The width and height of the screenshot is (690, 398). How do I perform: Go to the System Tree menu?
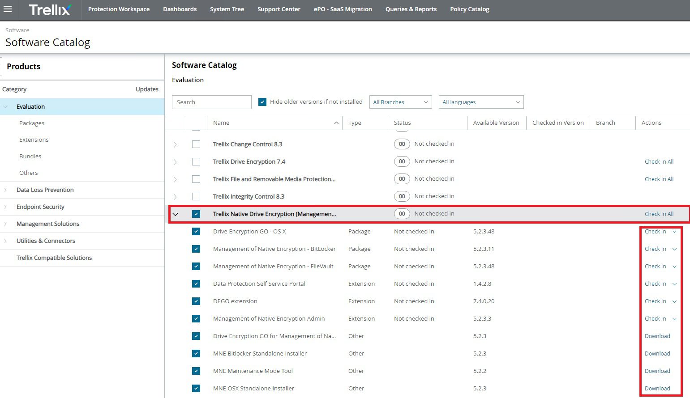click(x=227, y=9)
